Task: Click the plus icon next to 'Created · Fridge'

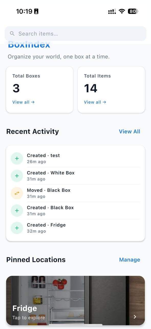Action: tap(17, 228)
